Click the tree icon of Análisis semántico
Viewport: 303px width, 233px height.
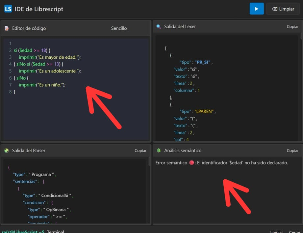(x=159, y=150)
